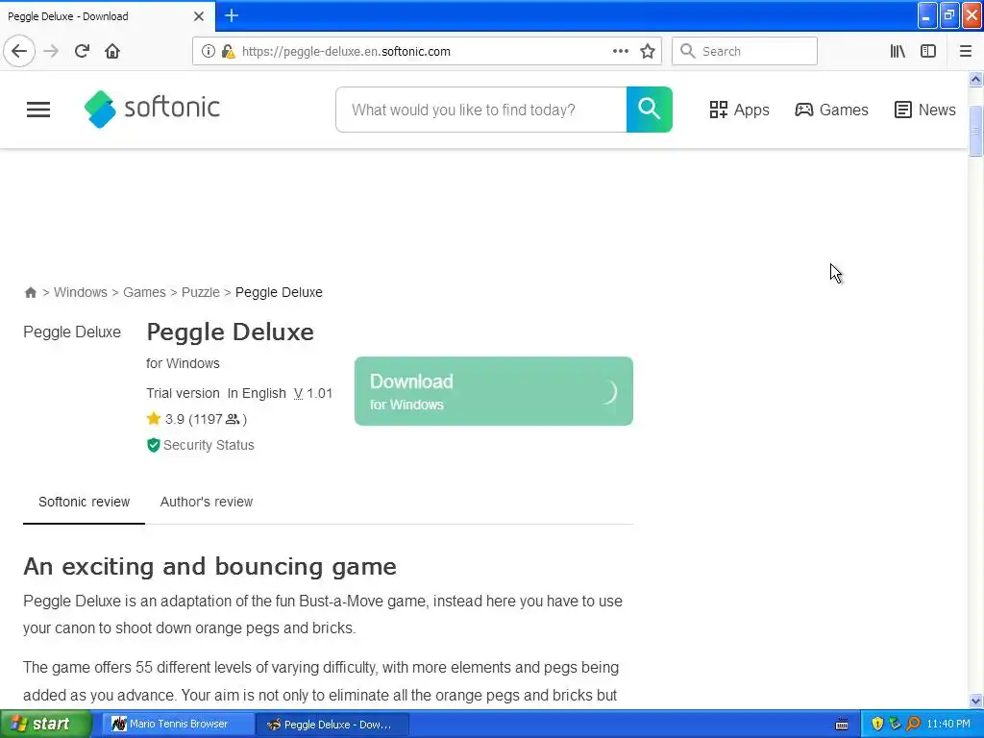The height and width of the screenshot is (738, 984).
Task: Open page actions three-dot menu
Action: pyautogui.click(x=620, y=51)
